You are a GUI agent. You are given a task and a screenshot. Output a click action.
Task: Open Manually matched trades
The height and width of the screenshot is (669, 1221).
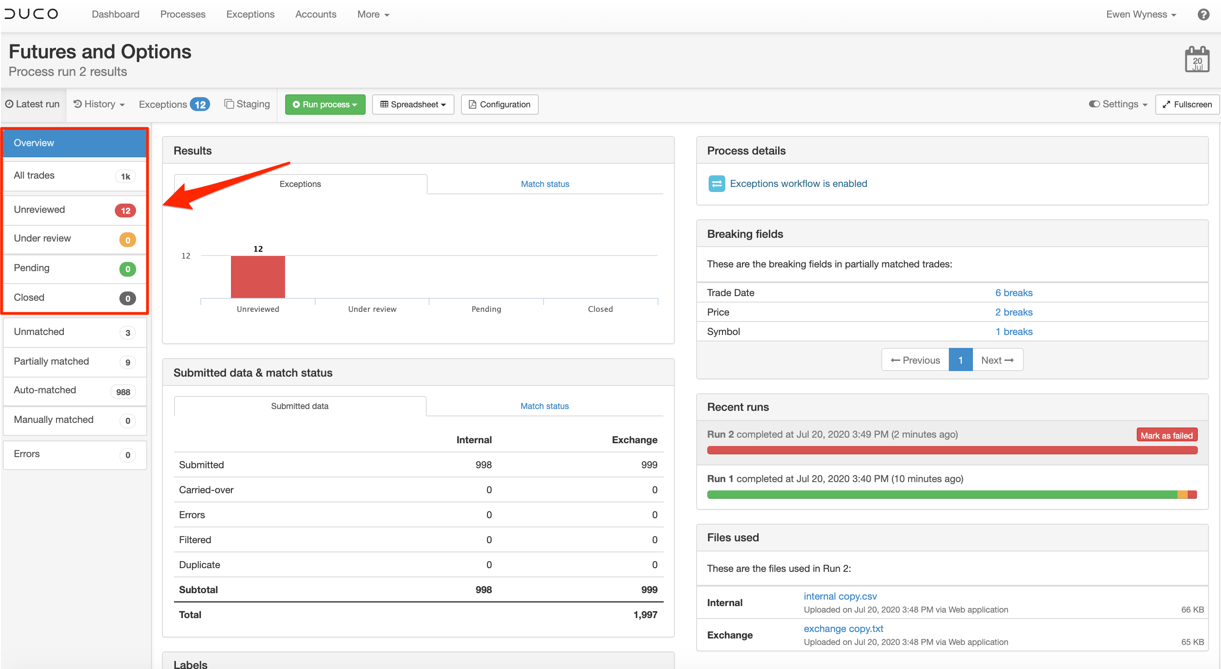(75, 420)
